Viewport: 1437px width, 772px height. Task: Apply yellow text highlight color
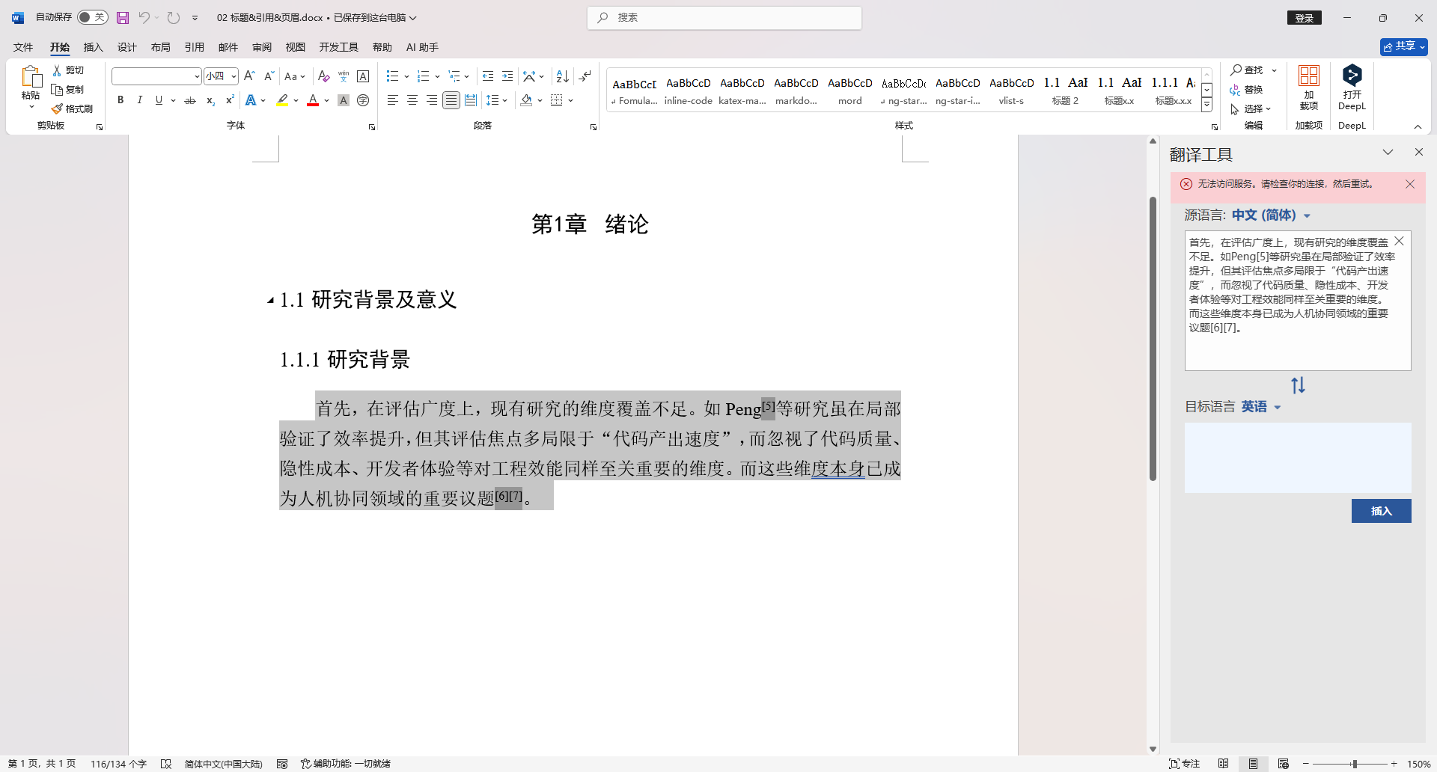[282, 100]
